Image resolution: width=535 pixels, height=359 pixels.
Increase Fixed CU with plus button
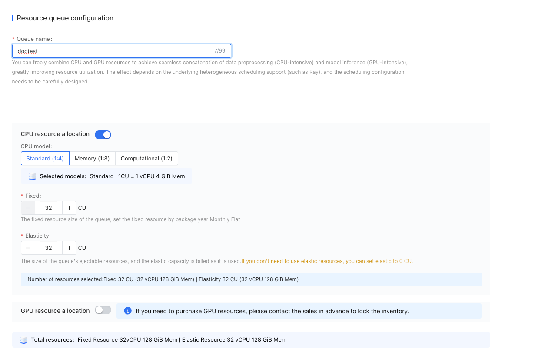69,208
